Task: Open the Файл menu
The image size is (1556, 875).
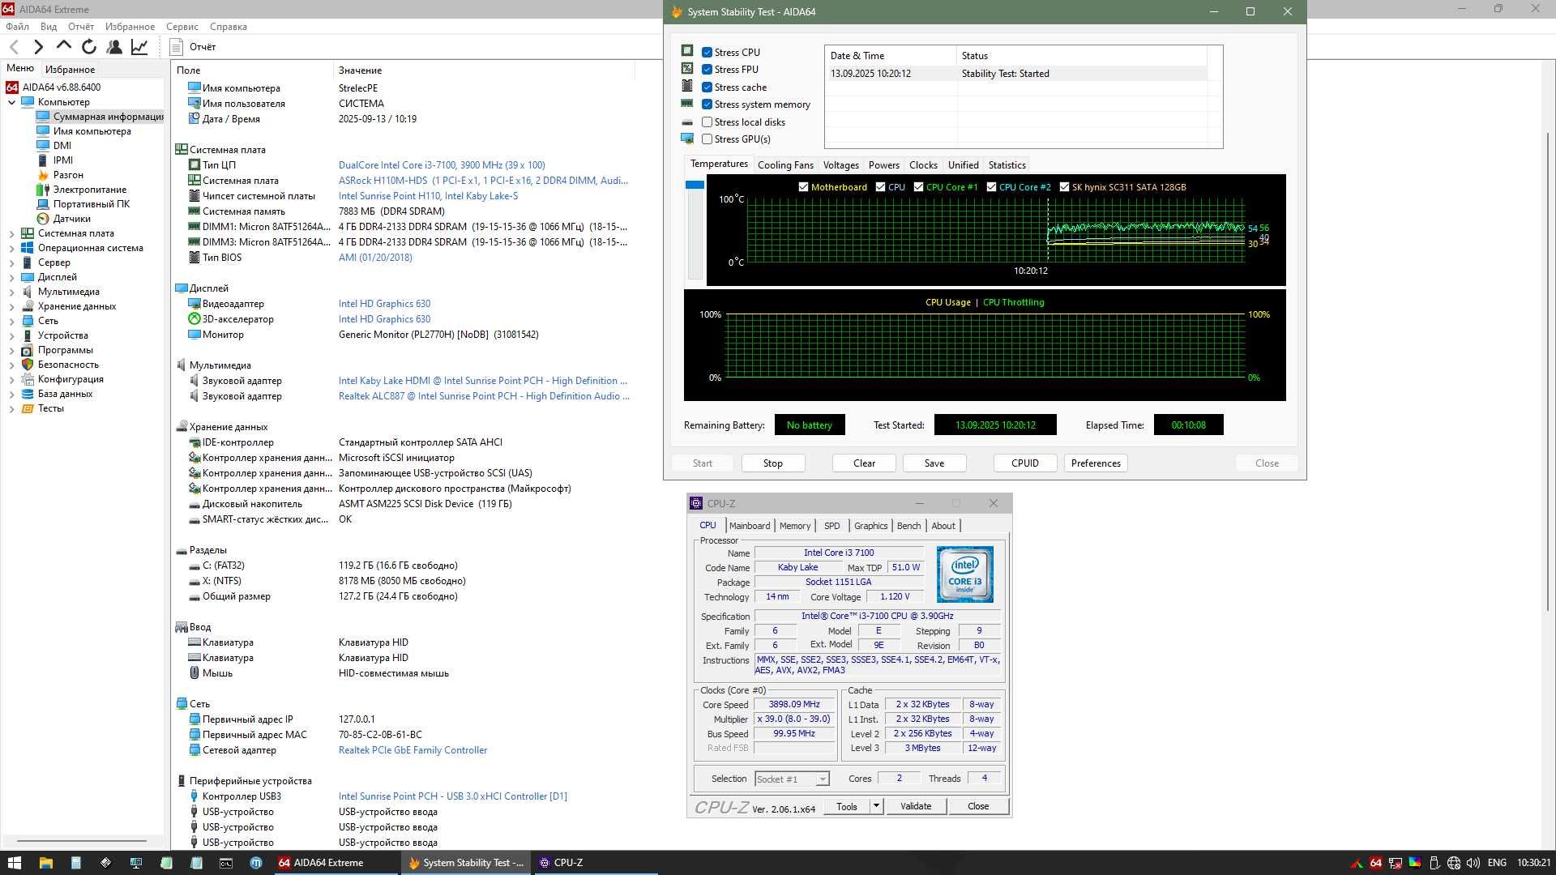Action: point(17,27)
